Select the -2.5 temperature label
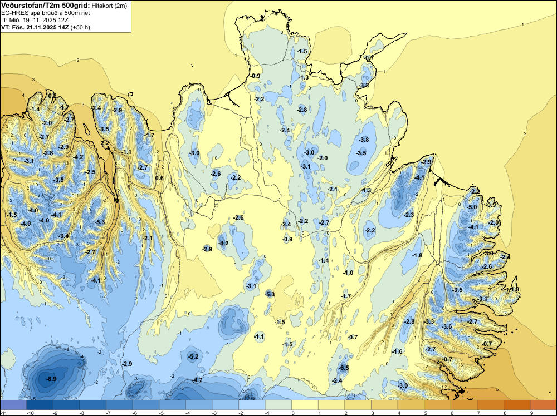This screenshot has height=416, width=557. tap(90, 172)
